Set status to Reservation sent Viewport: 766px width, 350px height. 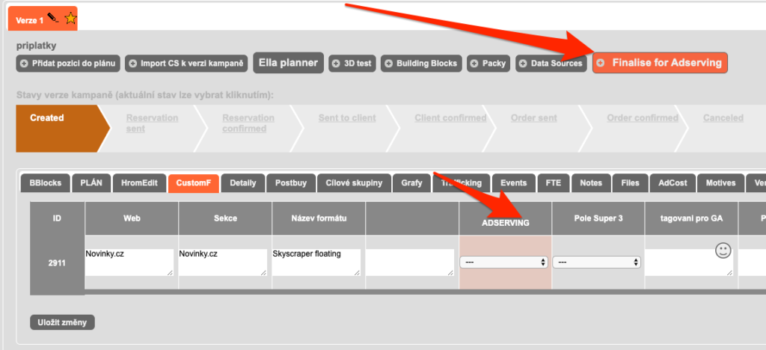click(x=152, y=123)
